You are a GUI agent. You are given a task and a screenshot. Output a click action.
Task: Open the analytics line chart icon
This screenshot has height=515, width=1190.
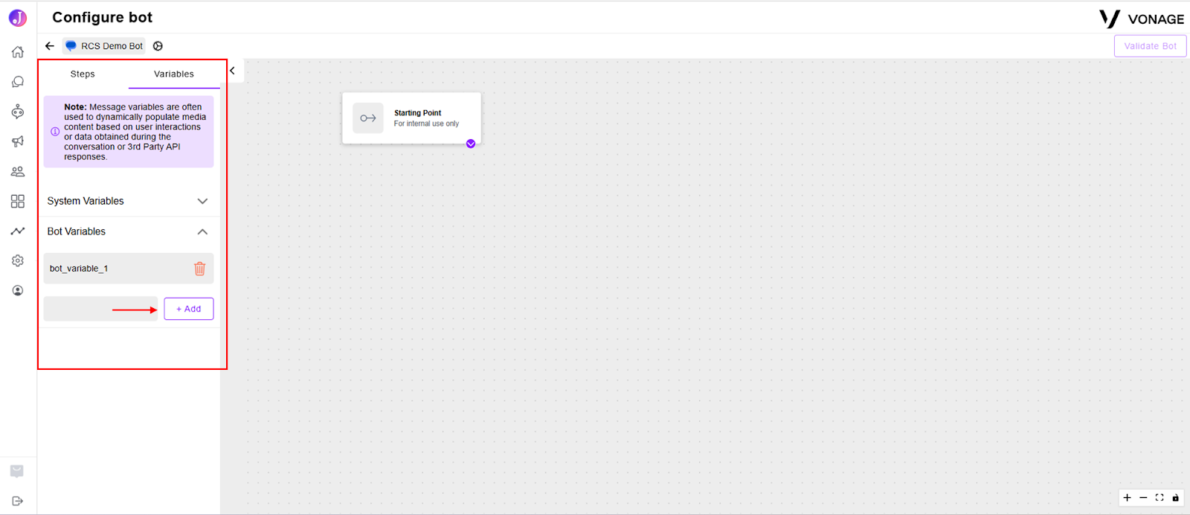[x=18, y=231]
